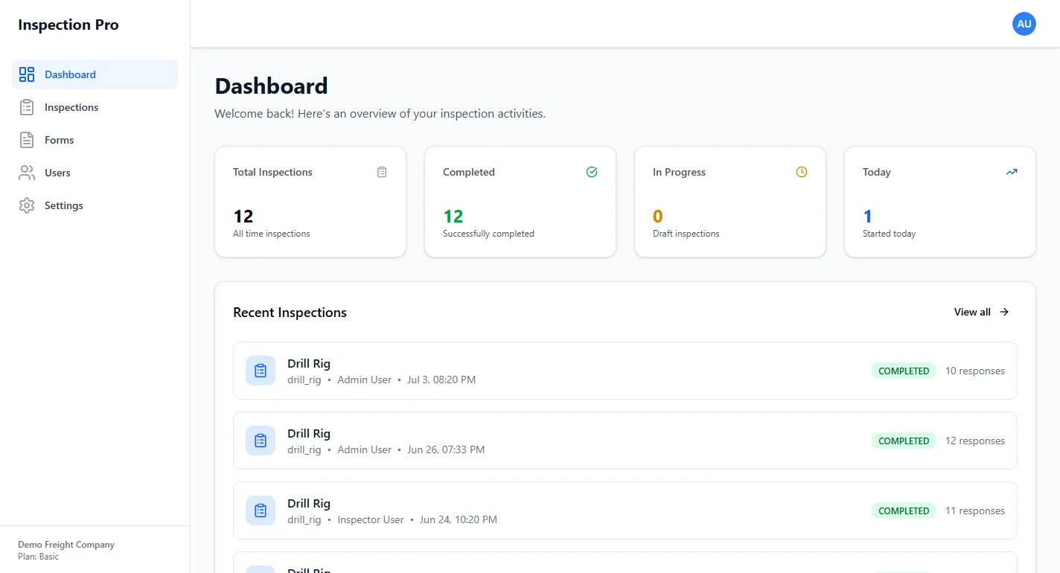Click the Inspections clipboard icon in sidebar
This screenshot has width=1060, height=573.
(27, 107)
